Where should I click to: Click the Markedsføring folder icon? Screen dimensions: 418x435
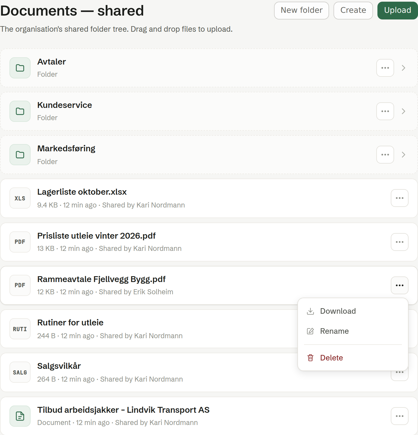click(x=20, y=155)
